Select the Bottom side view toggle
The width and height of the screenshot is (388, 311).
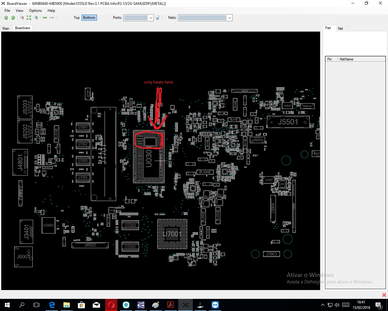pyautogui.click(x=89, y=18)
